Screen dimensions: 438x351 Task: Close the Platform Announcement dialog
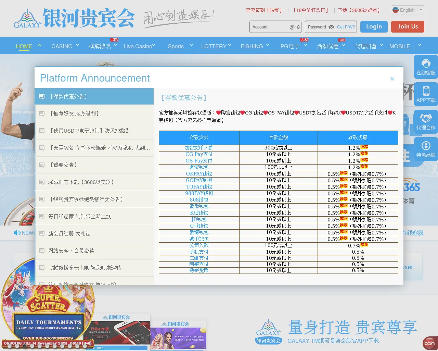coord(392,79)
